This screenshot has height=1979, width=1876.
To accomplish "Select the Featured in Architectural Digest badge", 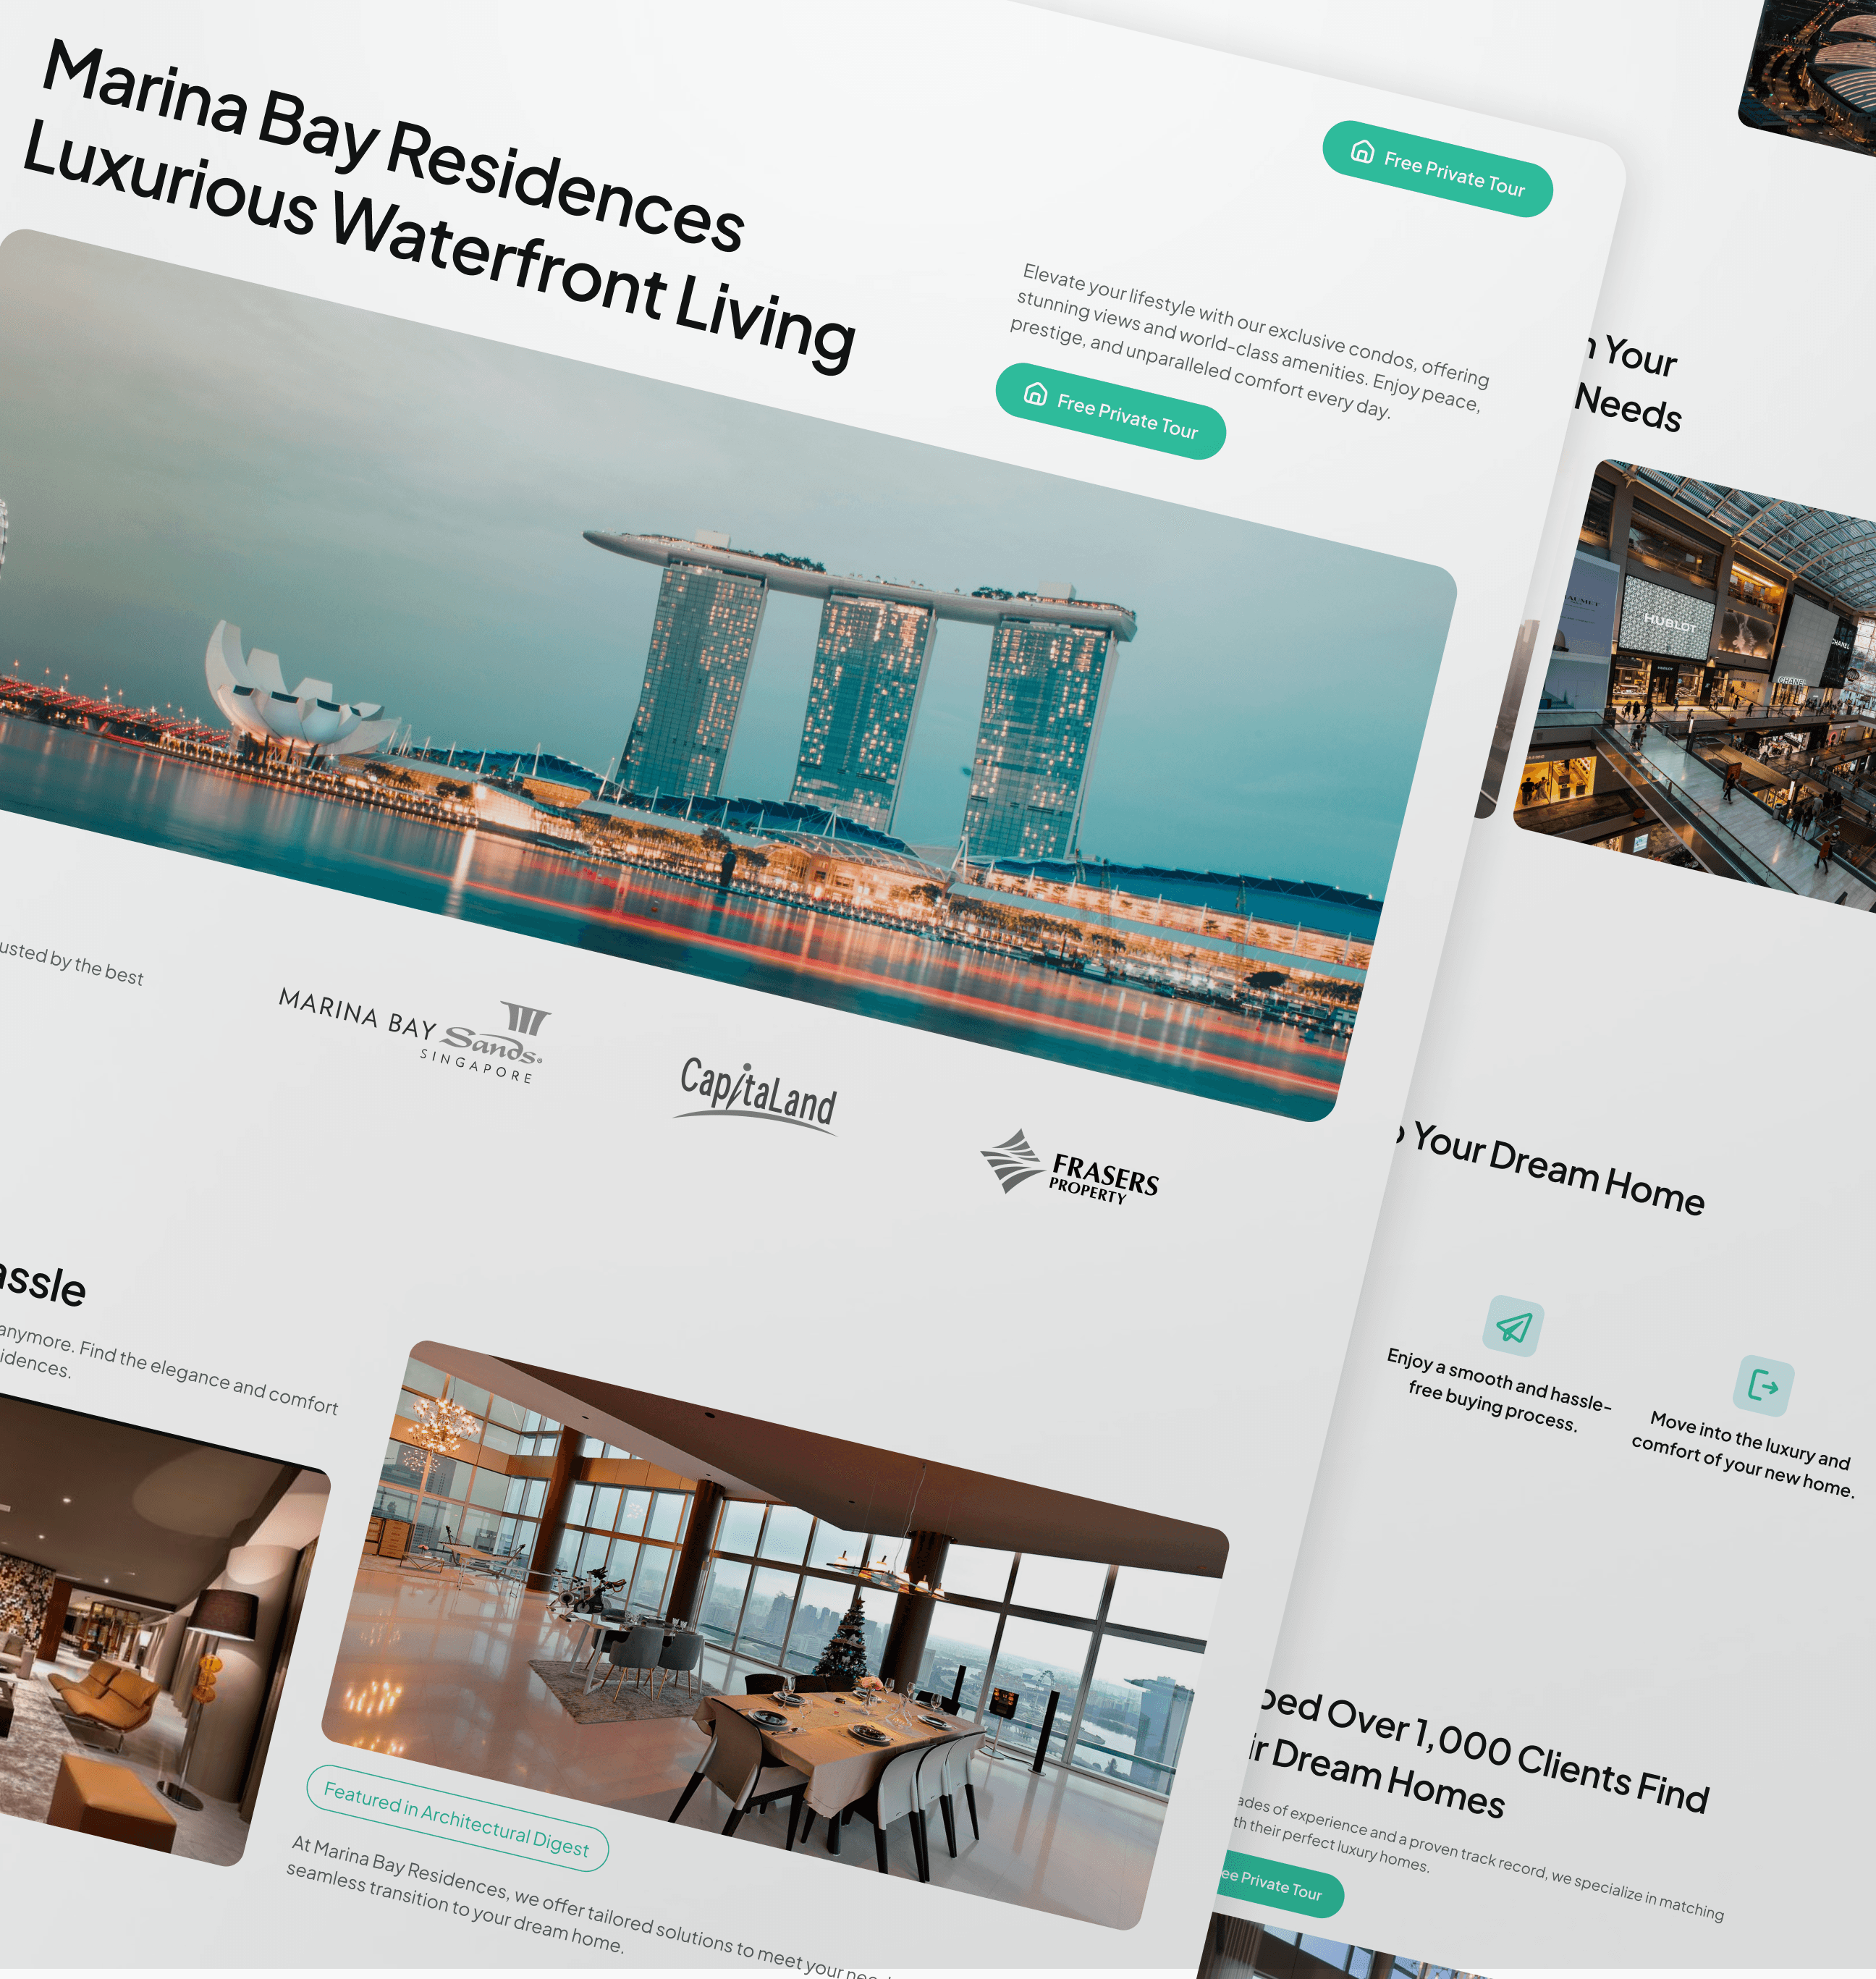I will tap(457, 1817).
